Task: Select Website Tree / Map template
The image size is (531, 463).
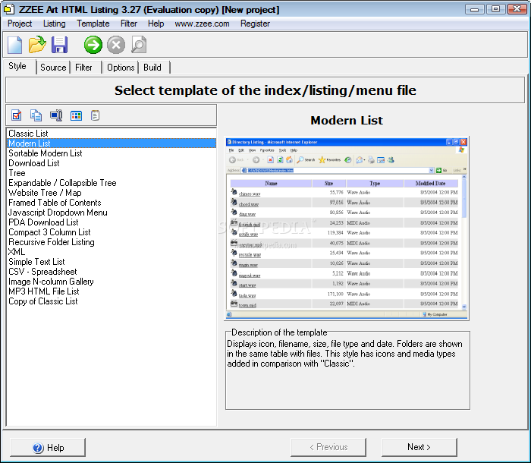Action: pos(112,193)
